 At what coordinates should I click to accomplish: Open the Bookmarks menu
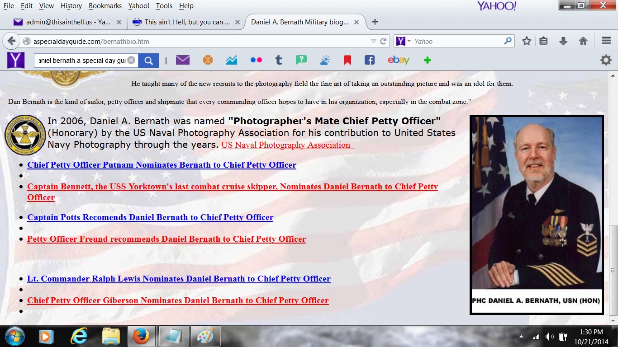[105, 6]
